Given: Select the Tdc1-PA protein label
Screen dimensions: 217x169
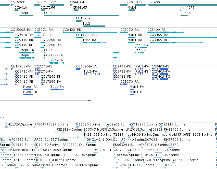Looking at the screenshot, I should tap(57, 87).
